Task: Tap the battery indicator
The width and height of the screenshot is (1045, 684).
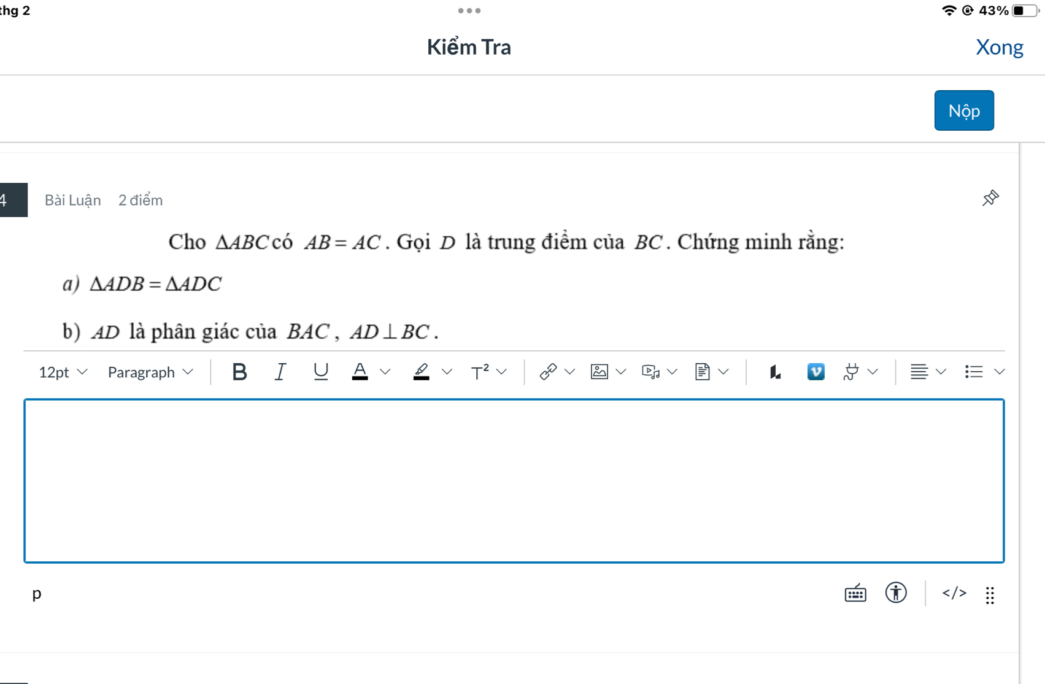Action: pos(1025,10)
